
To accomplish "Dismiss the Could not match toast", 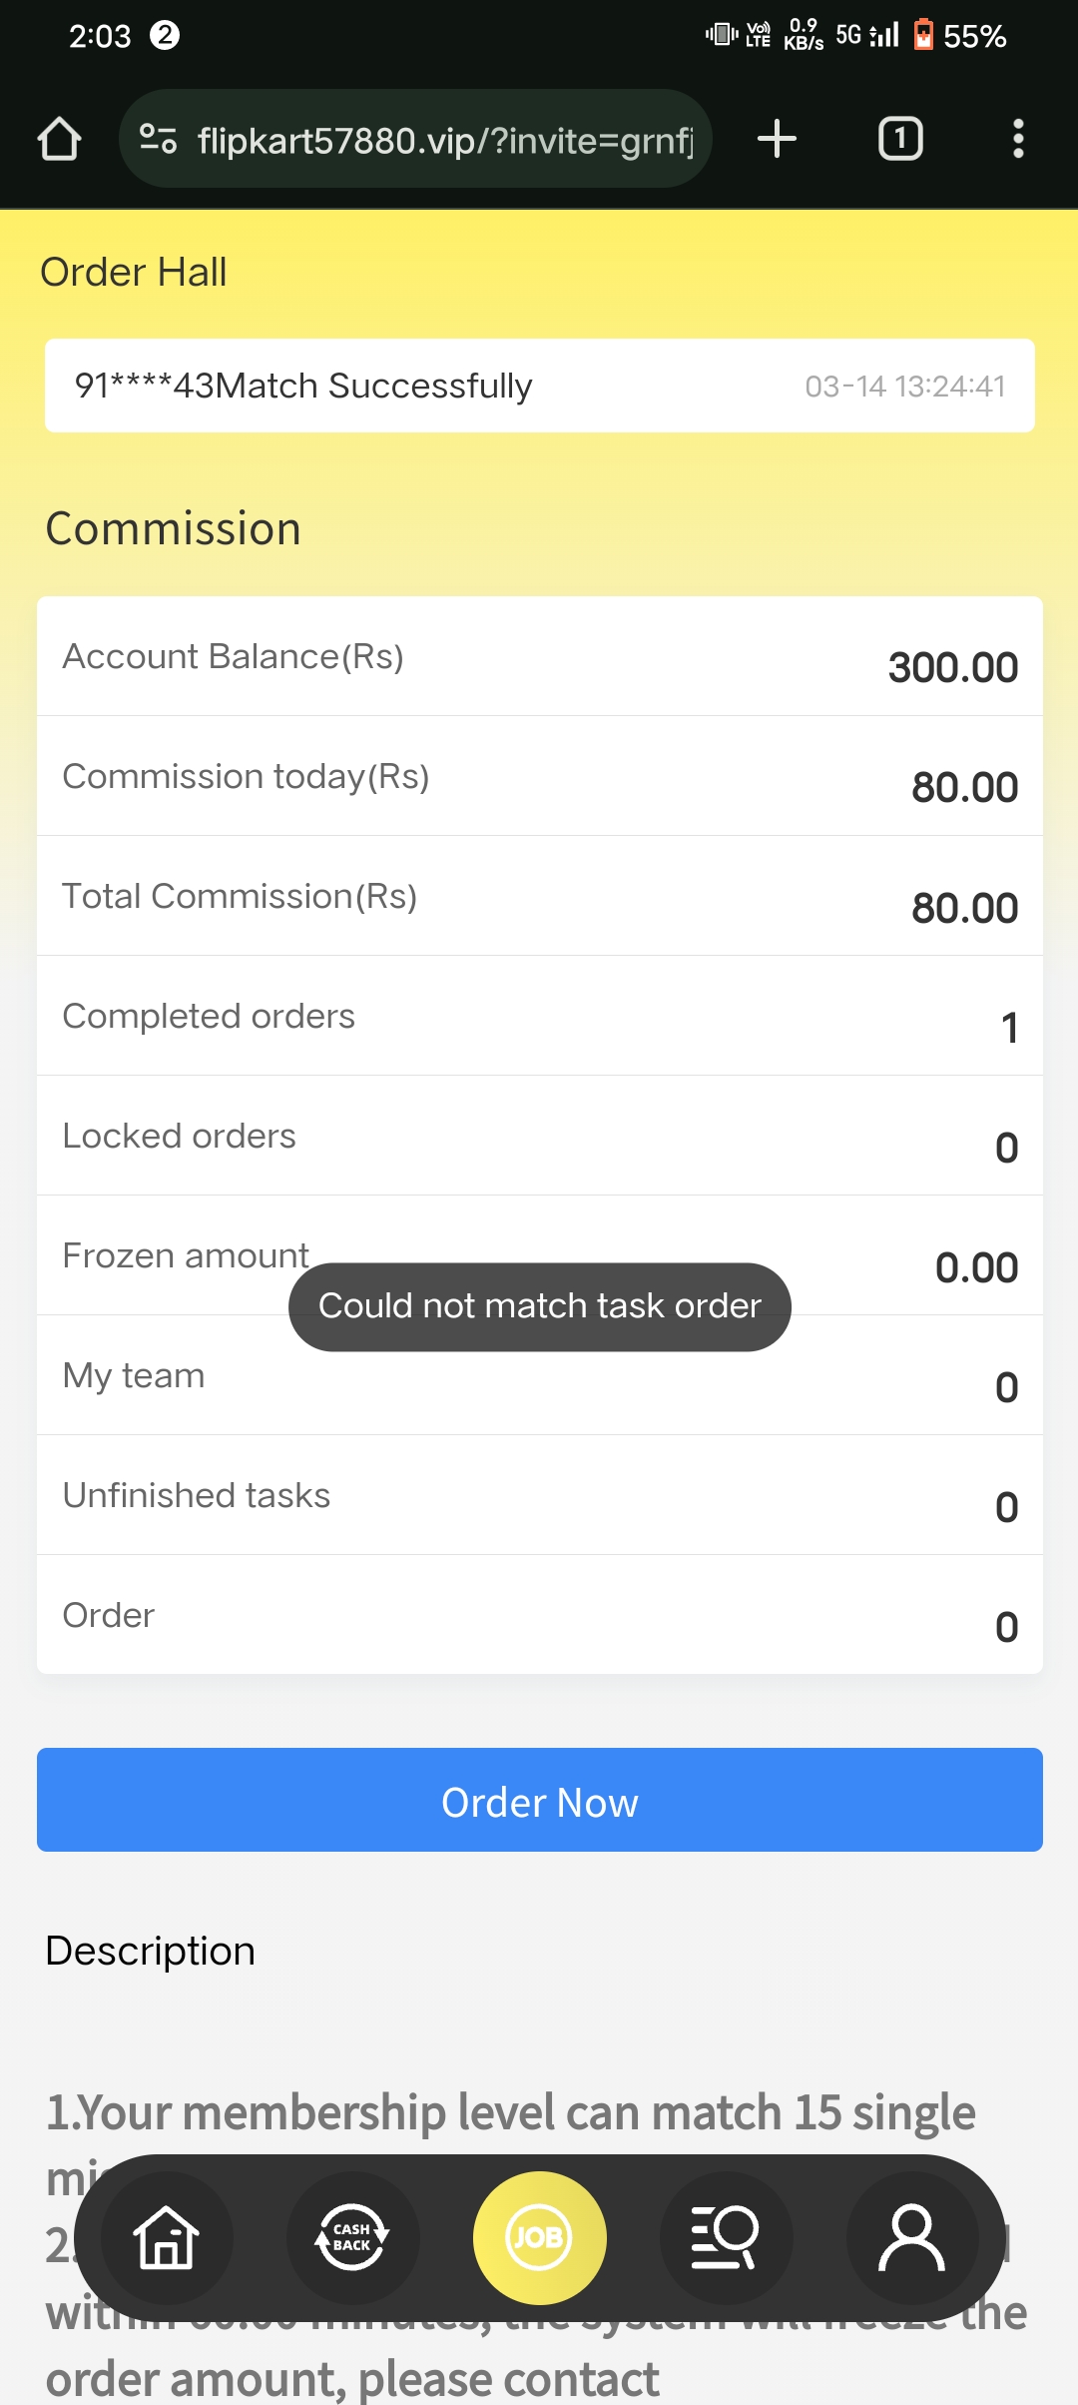I will coord(539,1306).
